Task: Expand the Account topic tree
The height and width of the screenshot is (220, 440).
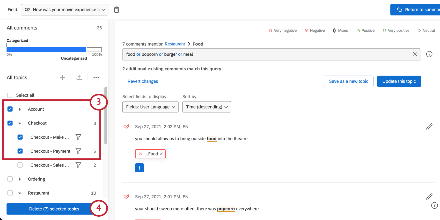Action: point(20,109)
